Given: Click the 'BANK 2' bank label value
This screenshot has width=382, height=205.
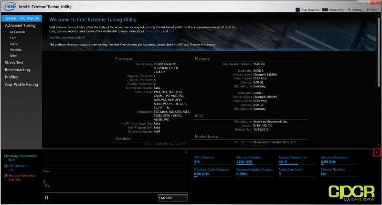Looking at the screenshot, I should [258, 93].
